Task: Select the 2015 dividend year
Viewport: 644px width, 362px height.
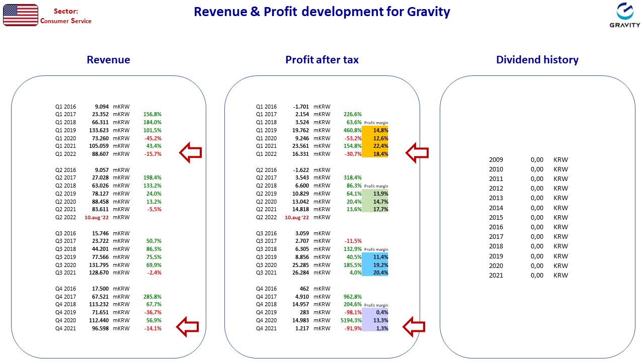Action: point(496,218)
